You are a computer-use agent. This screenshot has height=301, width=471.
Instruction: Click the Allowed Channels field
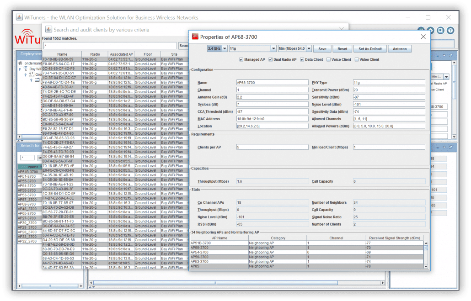pyautogui.click(x=389, y=119)
